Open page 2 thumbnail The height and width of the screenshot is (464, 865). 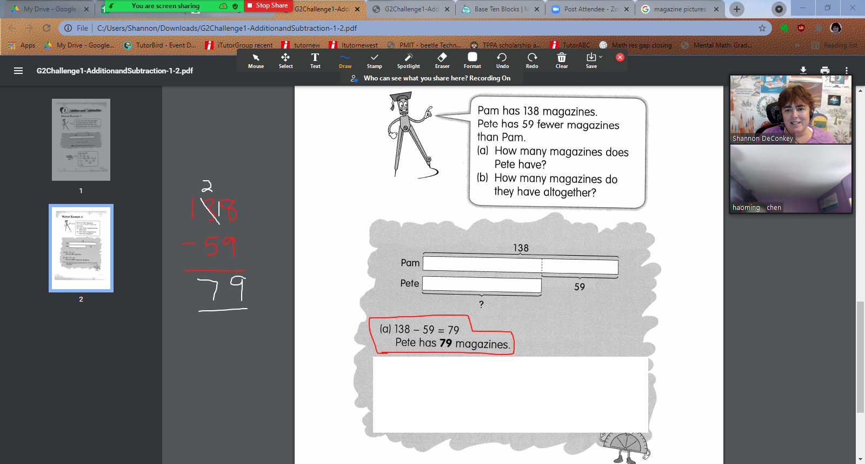pos(81,248)
